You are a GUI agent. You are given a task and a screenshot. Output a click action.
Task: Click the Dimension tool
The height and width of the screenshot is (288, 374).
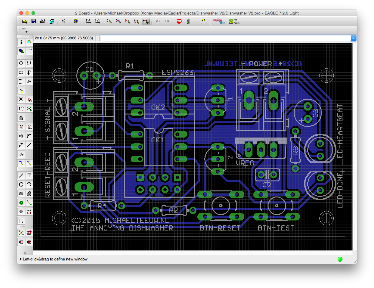point(21,221)
